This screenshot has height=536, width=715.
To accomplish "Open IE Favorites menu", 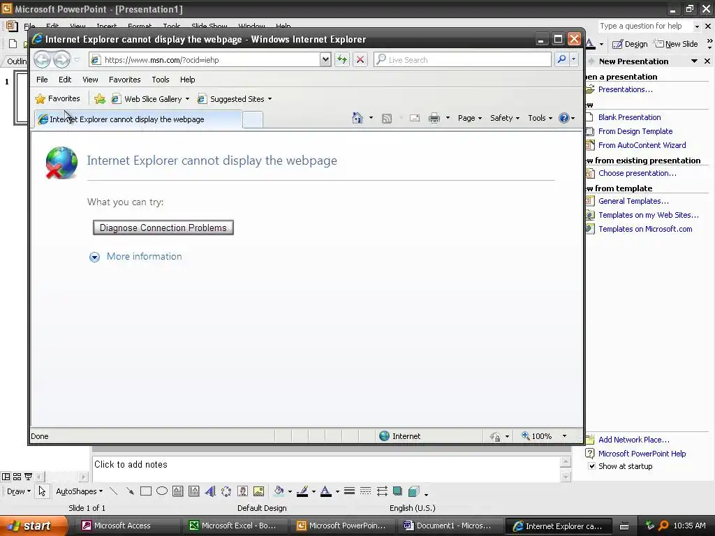I will [x=124, y=80].
